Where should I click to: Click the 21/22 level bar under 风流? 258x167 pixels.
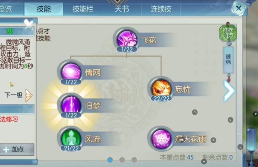[71, 148]
